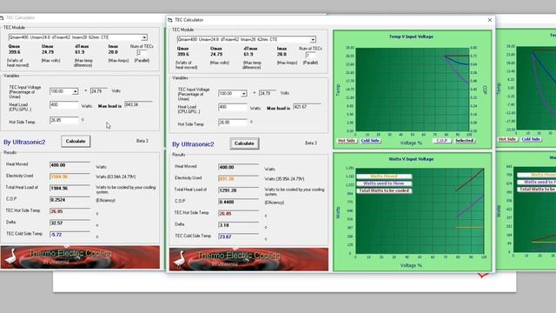556x313 pixels.
Task: Click the Max load field showing 843.34
Action: (139, 105)
